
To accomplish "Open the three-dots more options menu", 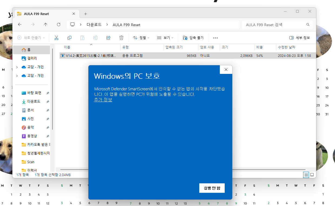I will tap(215, 38).
